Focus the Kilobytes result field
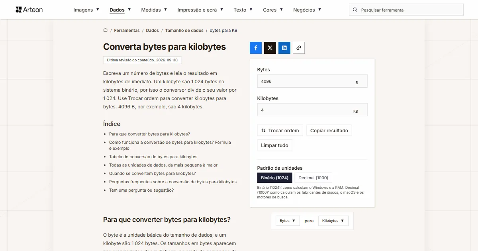478x251 pixels. [312, 110]
